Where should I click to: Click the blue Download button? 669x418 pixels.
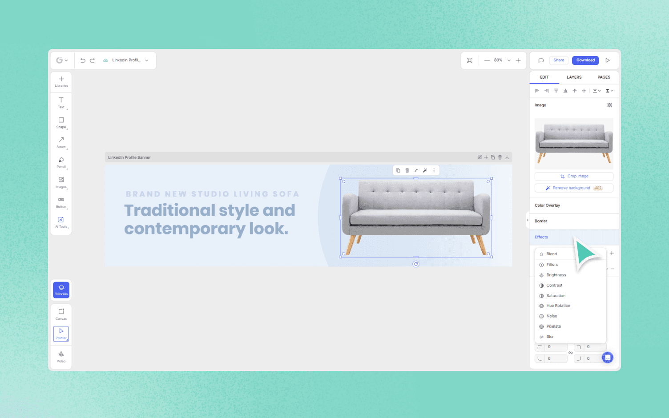coord(585,60)
